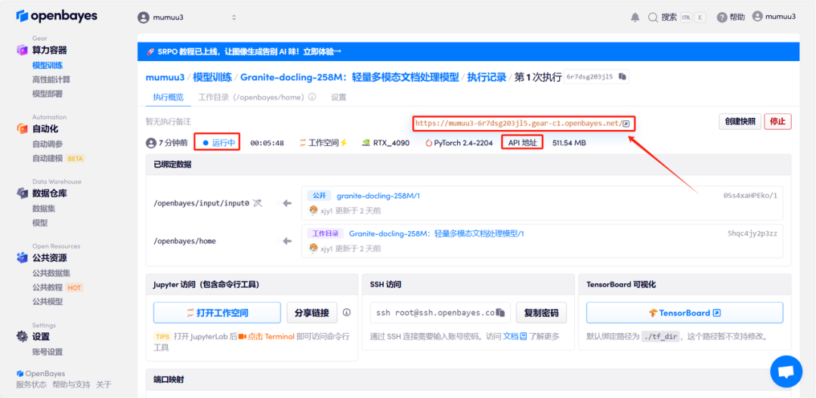Open 公共数据集 in the sidebar
The image size is (816, 398).
[51, 273]
